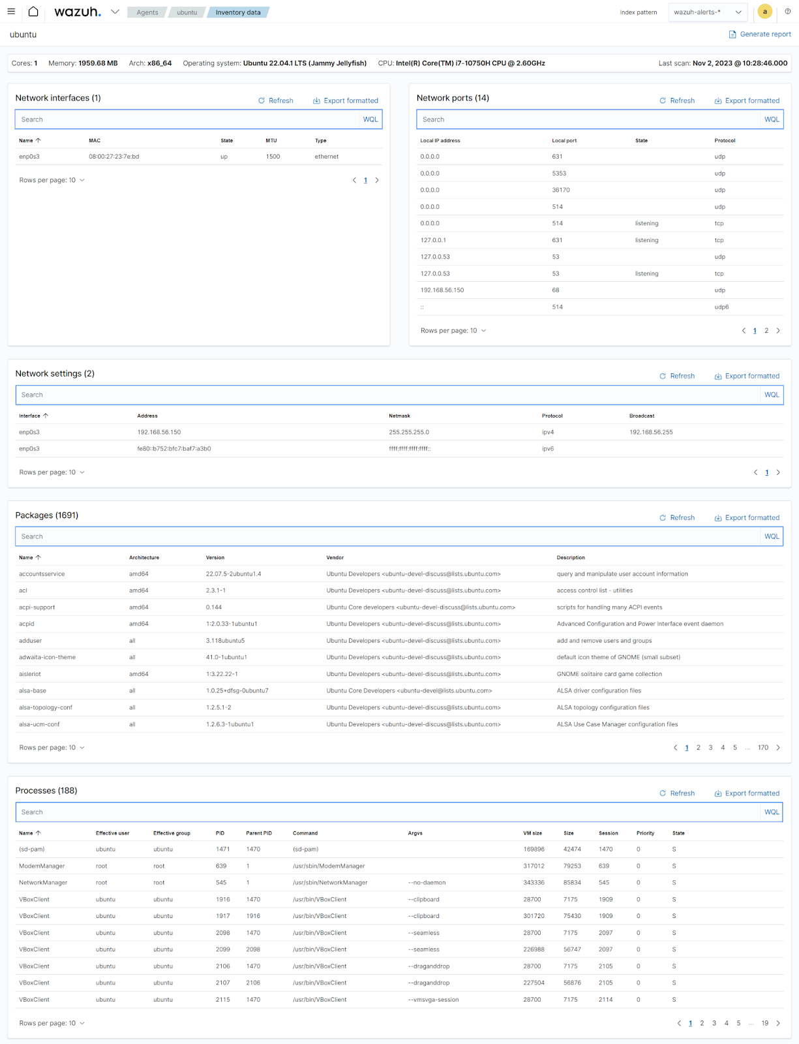The height and width of the screenshot is (1044, 799).
Task: Jump to last page 170 of Packages
Action: coord(763,748)
